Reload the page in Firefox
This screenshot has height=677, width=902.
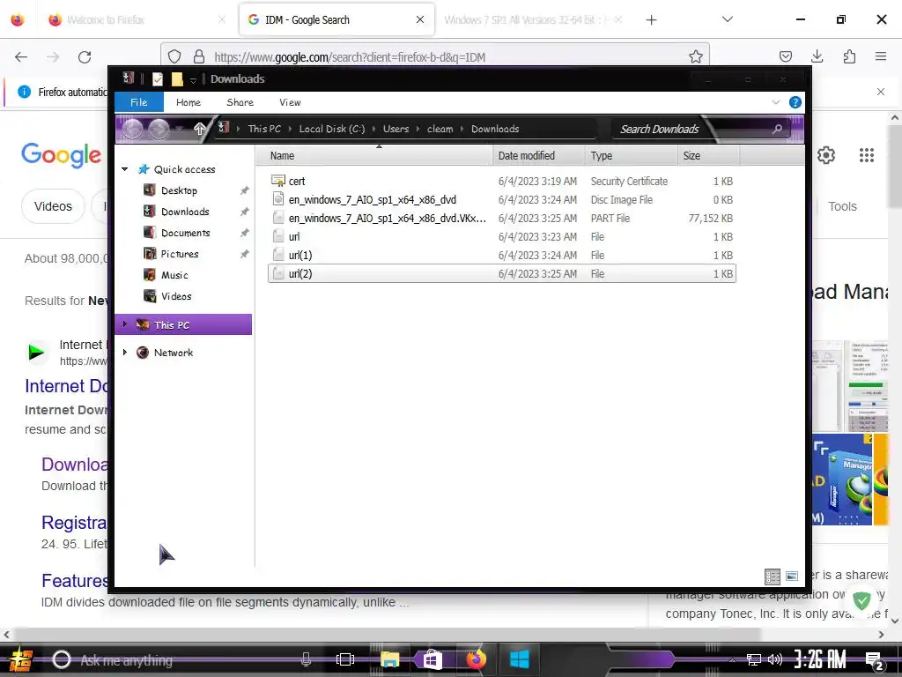[x=85, y=57]
